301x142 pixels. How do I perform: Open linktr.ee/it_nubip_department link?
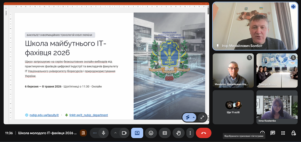89,115
